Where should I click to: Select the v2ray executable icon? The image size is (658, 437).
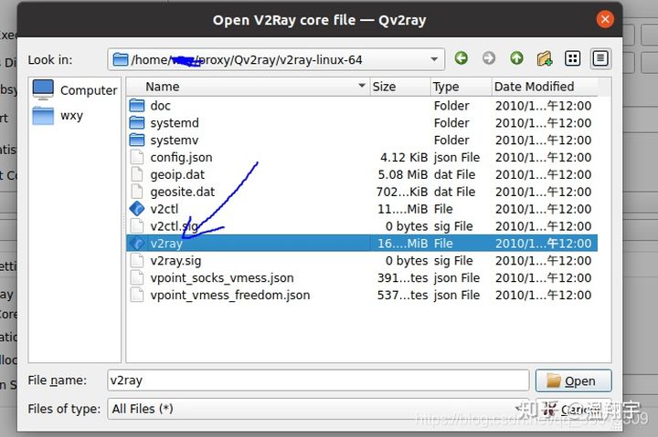pyautogui.click(x=137, y=243)
